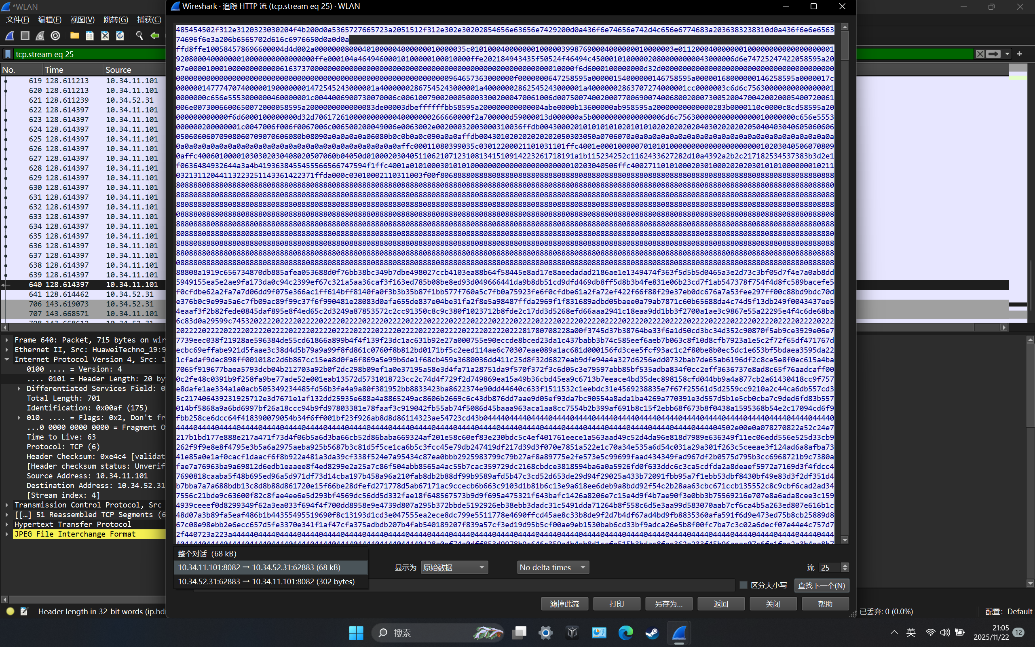Viewport: 1035px width, 647px height.
Task: Click the blue shark fin start capture icon
Action: pos(9,36)
